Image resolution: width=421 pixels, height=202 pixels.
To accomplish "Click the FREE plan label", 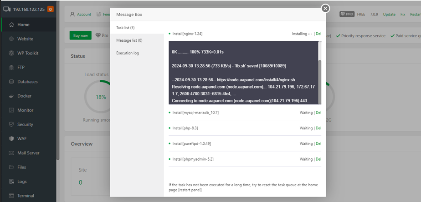I will click(x=361, y=15).
